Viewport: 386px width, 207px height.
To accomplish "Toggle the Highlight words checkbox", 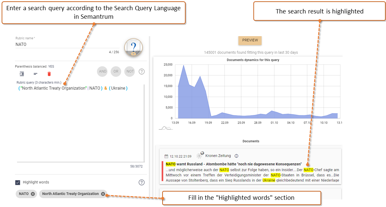I will coord(18,182).
